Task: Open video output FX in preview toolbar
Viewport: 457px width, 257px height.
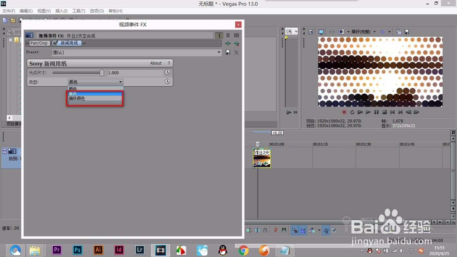Action: coord(332,32)
